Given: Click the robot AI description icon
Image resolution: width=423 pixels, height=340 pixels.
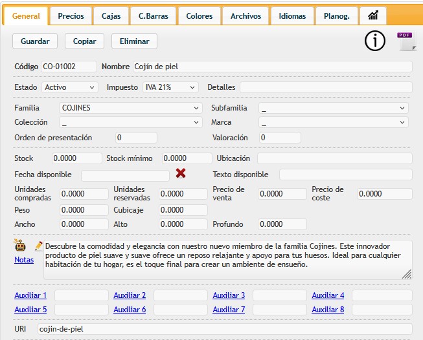Looking at the screenshot, I should pyautogui.click(x=20, y=246).
